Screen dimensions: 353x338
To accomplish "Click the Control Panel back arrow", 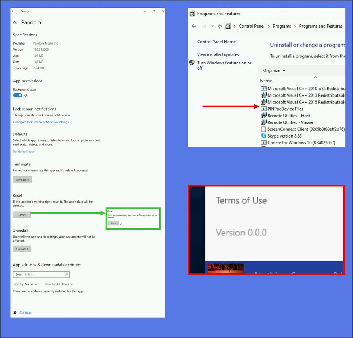I will 194,26.
